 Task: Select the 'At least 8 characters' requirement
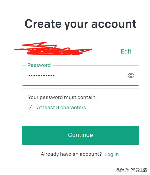61,108
